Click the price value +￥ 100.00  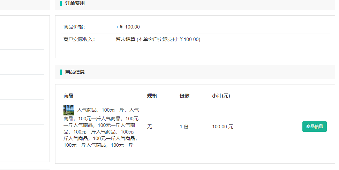pyautogui.click(x=128, y=27)
